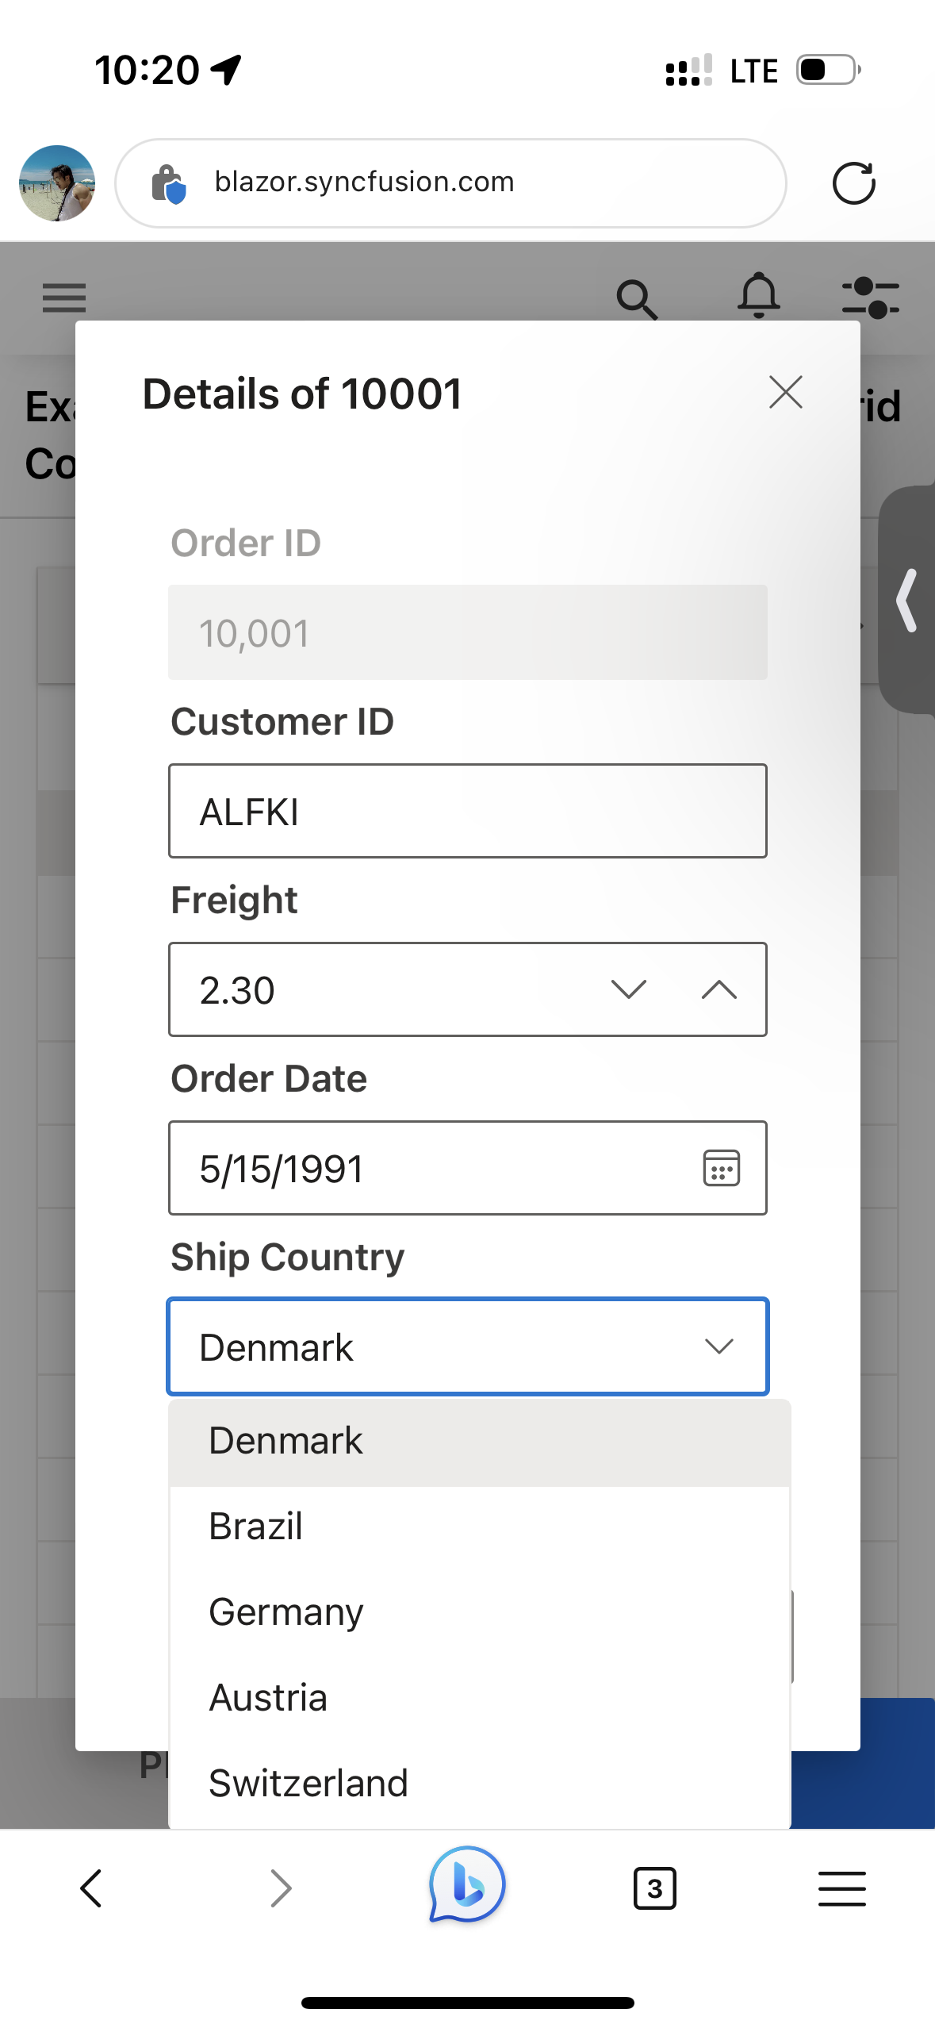Open the browser hamburger menu at bottom
The height and width of the screenshot is (2028, 935).
[x=841, y=1888]
